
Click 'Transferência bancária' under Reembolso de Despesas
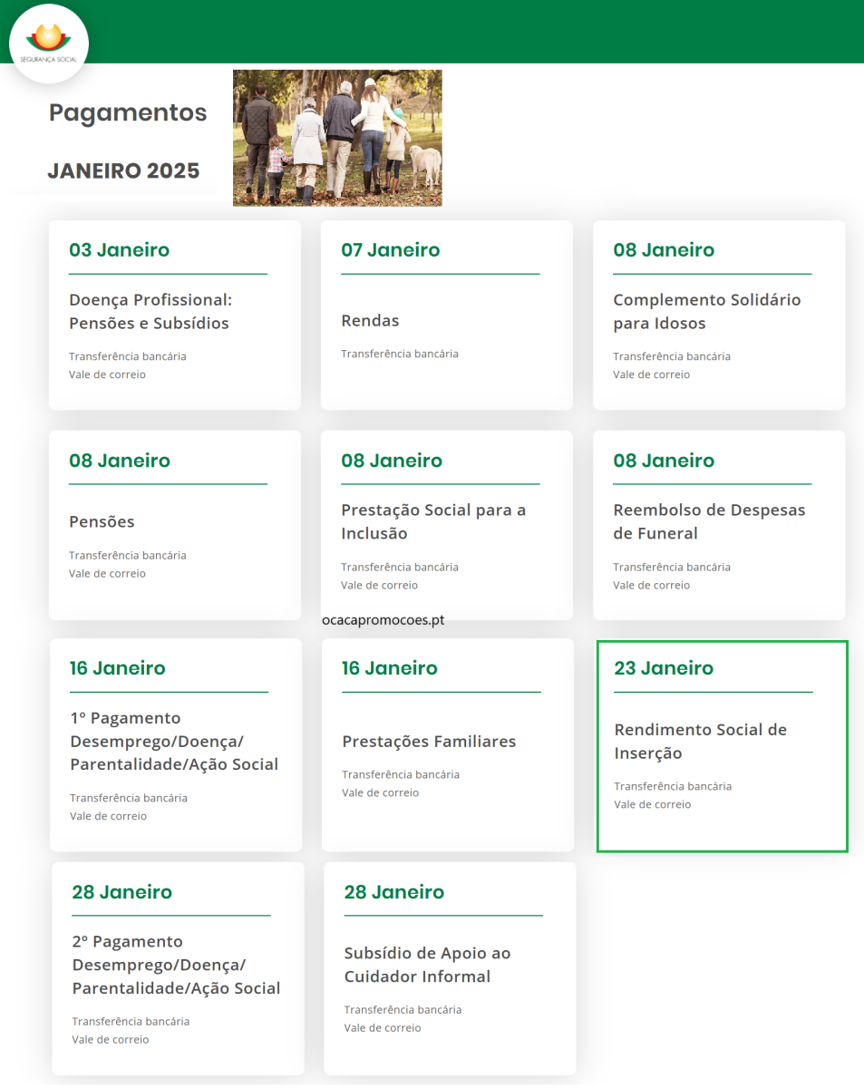(672, 567)
